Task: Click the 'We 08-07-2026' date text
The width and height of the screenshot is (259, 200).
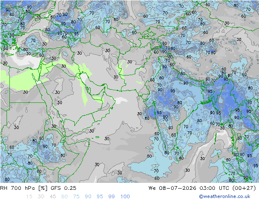Action: [172, 188]
